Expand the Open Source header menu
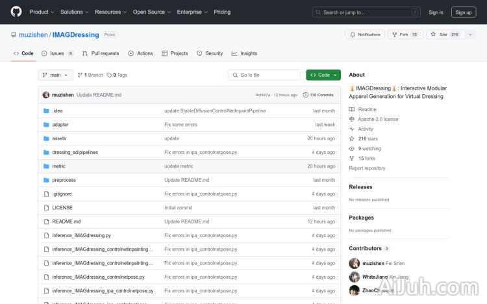The width and height of the screenshot is (487, 304). click(151, 12)
